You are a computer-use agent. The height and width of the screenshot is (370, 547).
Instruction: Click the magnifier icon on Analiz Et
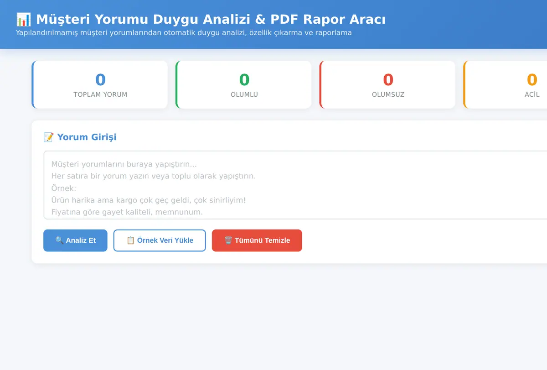pyautogui.click(x=59, y=240)
